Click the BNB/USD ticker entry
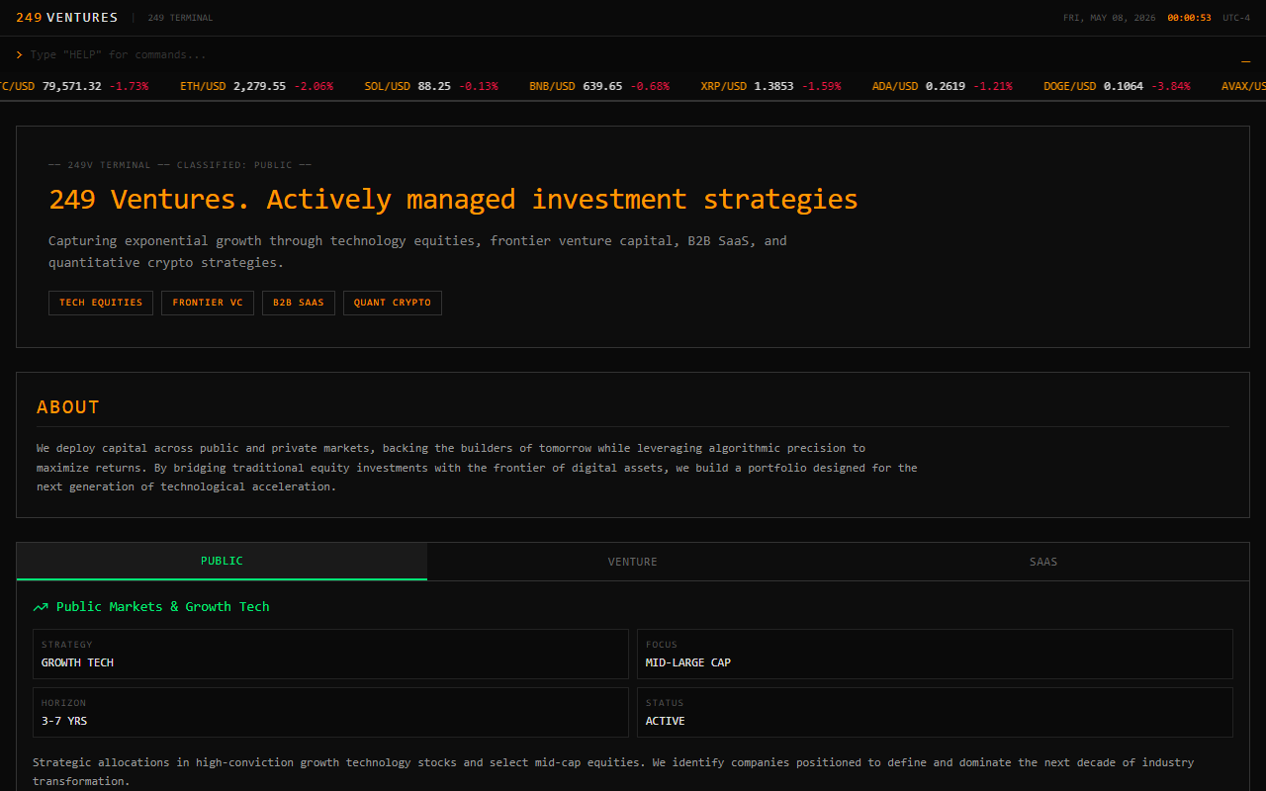The width and height of the screenshot is (1266, 791). coord(599,86)
